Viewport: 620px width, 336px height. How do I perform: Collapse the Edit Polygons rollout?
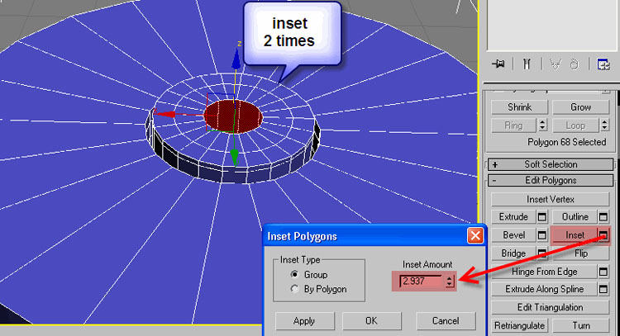coord(550,181)
